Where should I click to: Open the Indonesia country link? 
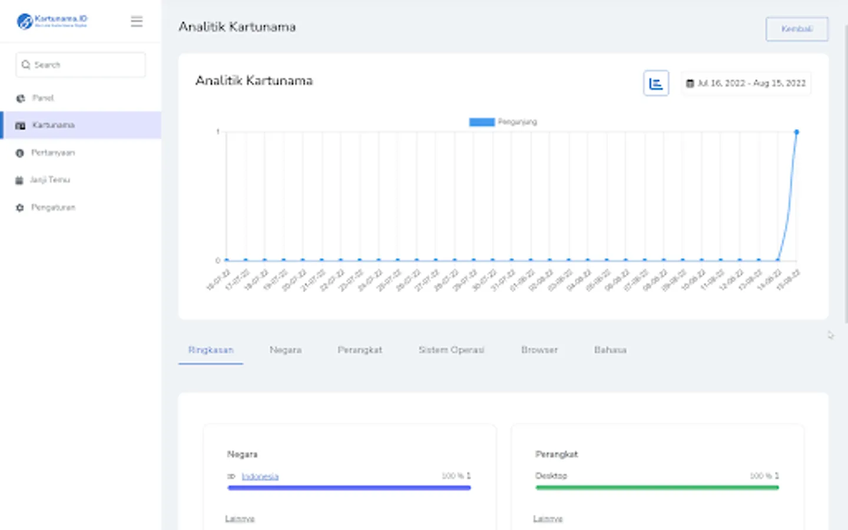pyautogui.click(x=260, y=476)
